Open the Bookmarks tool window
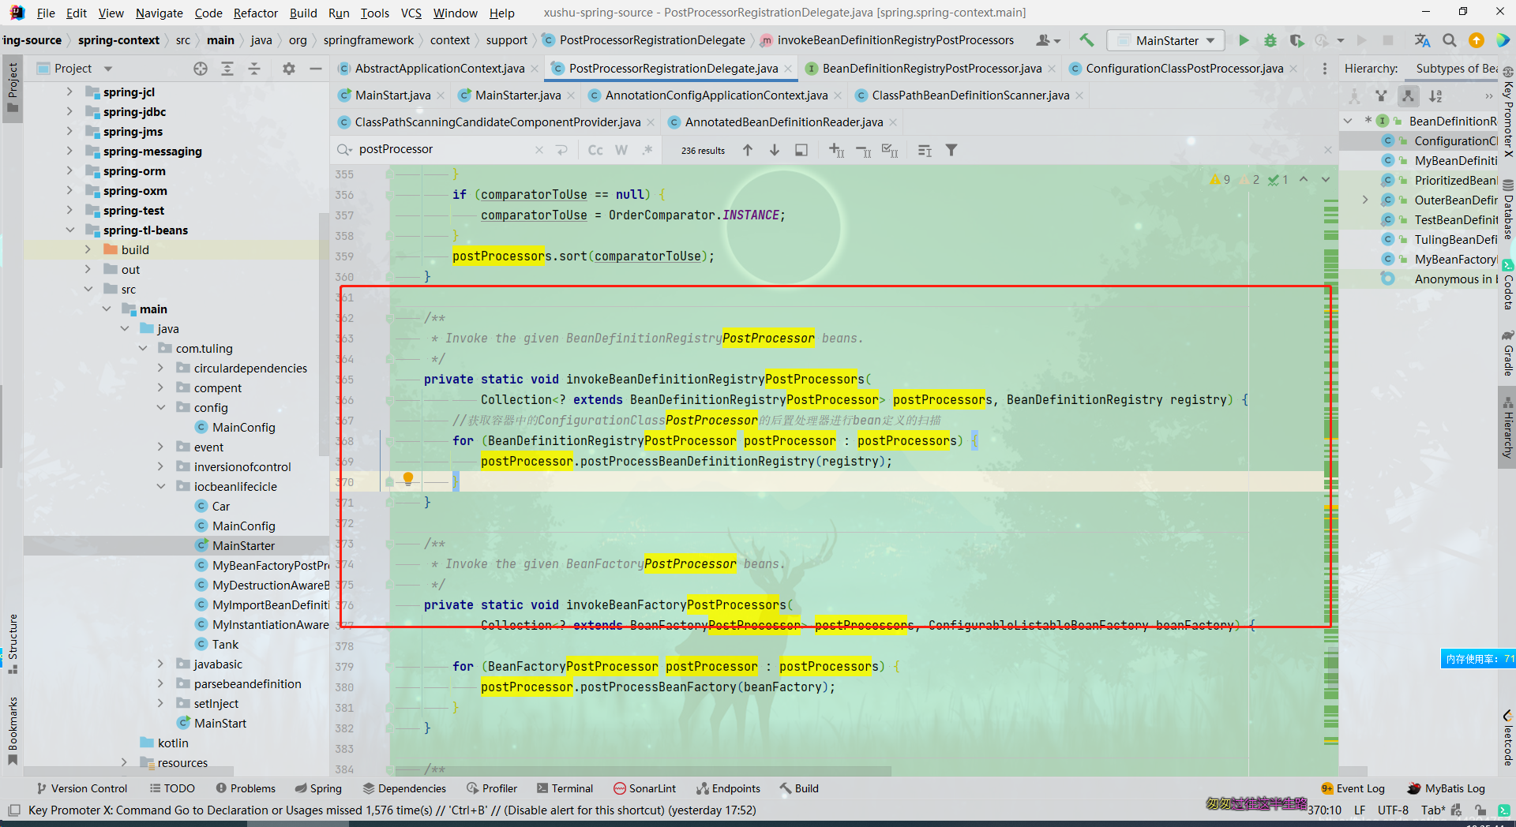This screenshot has width=1516, height=827. click(x=13, y=730)
